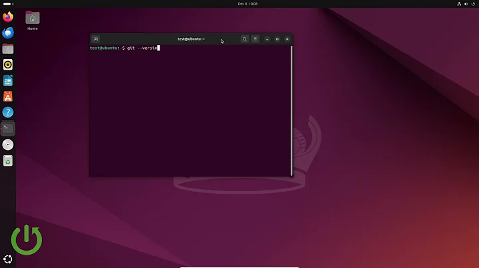This screenshot has width=479, height=268.
Task: Minimize the Terminal window
Action: (267, 39)
